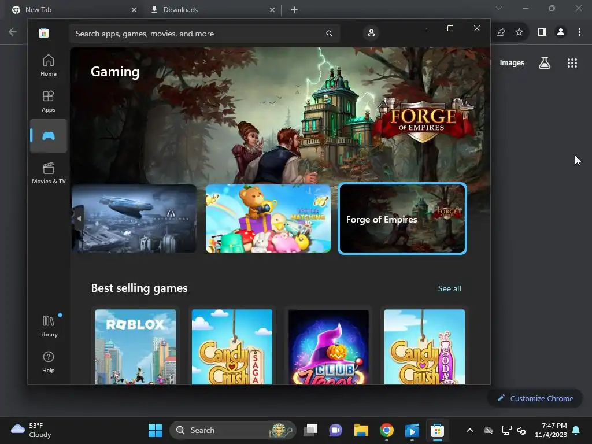Screen dimensions: 592x444
Task: Click the taskbar Search box
Action: coord(233,430)
